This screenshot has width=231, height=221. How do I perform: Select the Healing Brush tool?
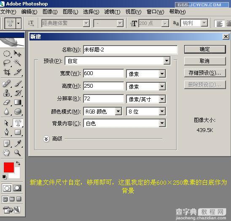(7, 84)
